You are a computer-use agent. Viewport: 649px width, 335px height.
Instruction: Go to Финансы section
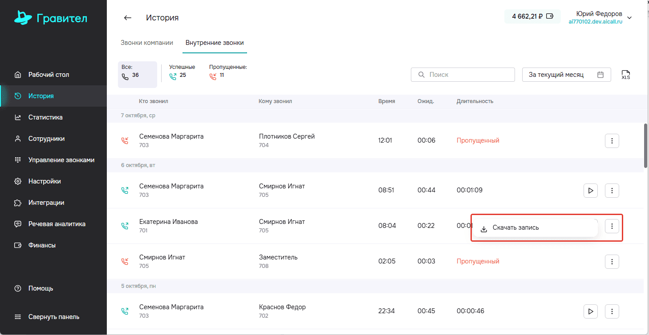(x=53, y=245)
